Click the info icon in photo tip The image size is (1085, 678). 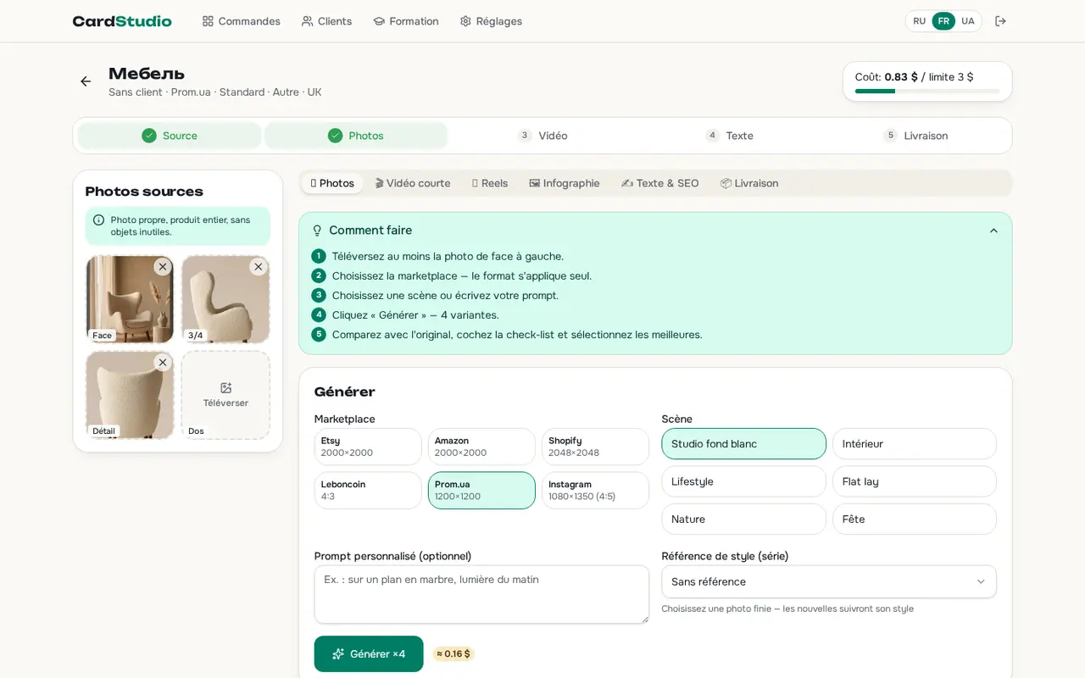[x=98, y=220]
